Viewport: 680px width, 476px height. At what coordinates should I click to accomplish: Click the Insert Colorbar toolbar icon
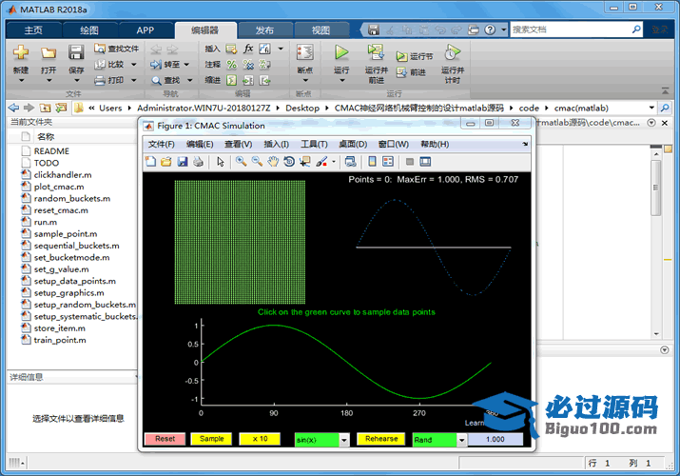[x=372, y=162]
